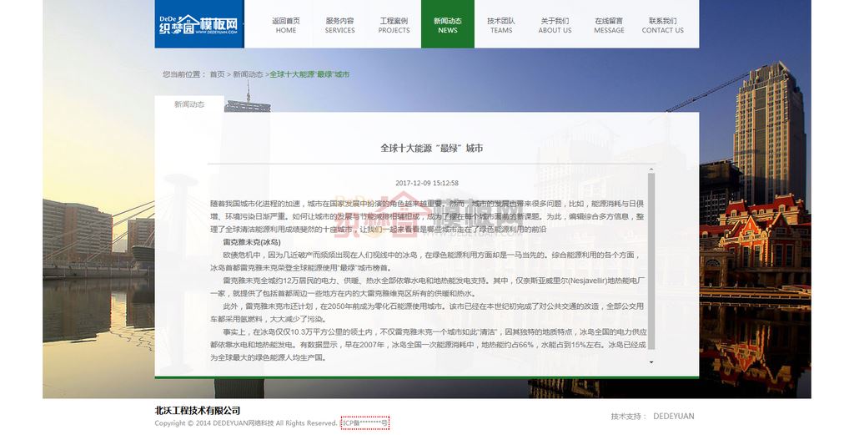Go to 联系我们 CONTACT US
The width and height of the screenshot is (854, 435).
(x=662, y=25)
